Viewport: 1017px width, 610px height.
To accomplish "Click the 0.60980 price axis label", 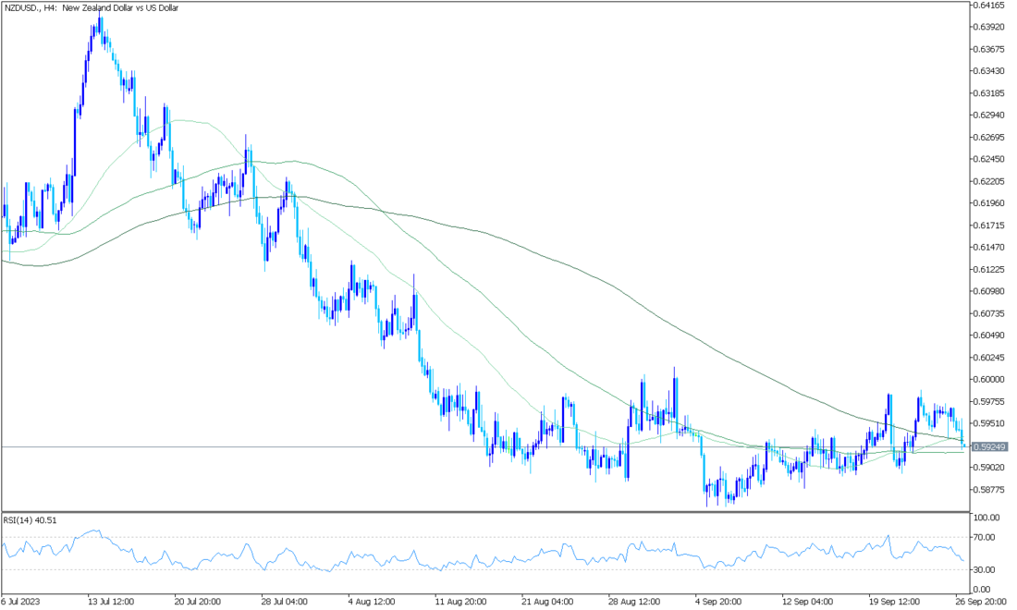I will [x=990, y=292].
